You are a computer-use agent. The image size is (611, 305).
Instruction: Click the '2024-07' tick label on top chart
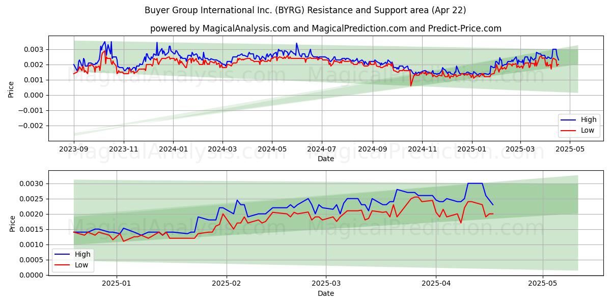(321, 149)
